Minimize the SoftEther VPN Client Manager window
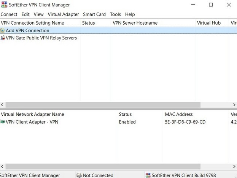 [x=193, y=5]
